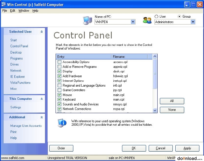Click the access.cpl filename cell

(x=120, y=62)
